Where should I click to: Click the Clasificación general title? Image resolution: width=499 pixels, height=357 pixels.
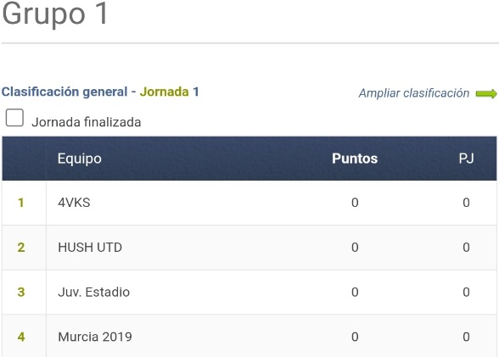point(64,92)
